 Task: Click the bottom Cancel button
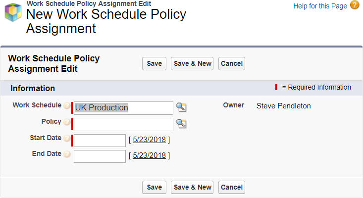(232, 187)
